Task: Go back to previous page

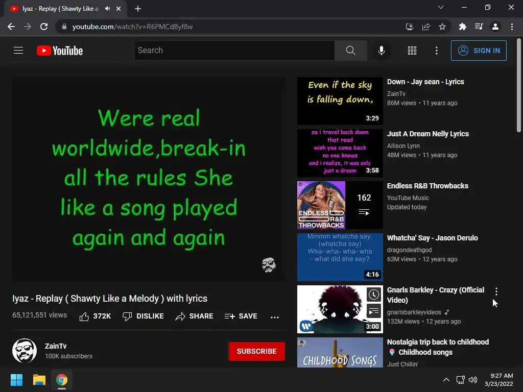Action: pos(11,27)
